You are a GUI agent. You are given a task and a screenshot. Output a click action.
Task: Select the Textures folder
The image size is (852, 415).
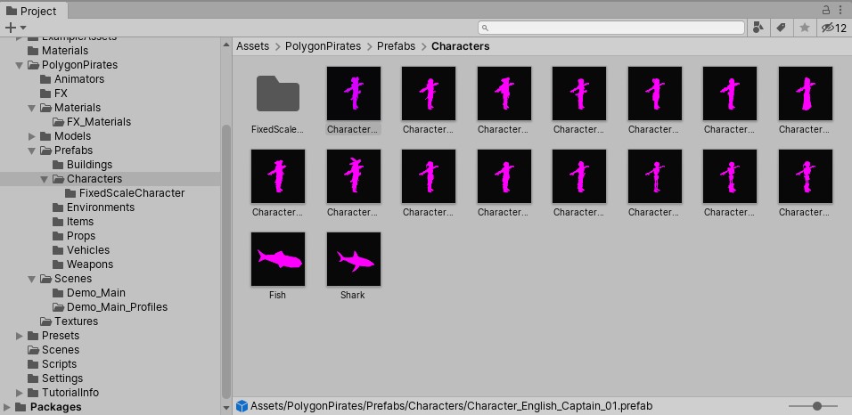[x=76, y=321]
